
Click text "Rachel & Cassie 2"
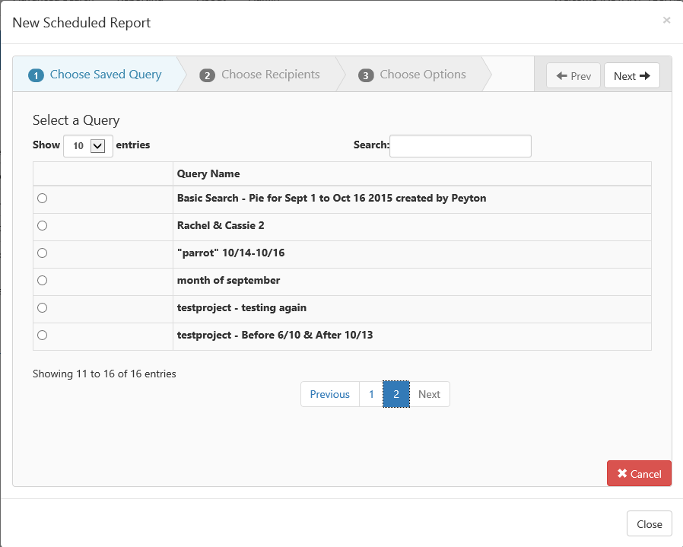point(221,226)
